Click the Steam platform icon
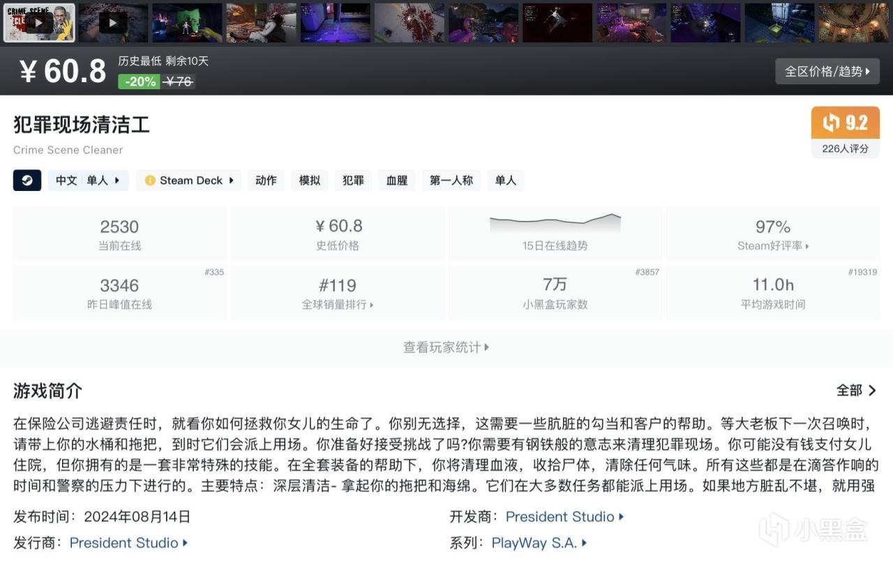Screen dimensions: 893x561 [27, 180]
